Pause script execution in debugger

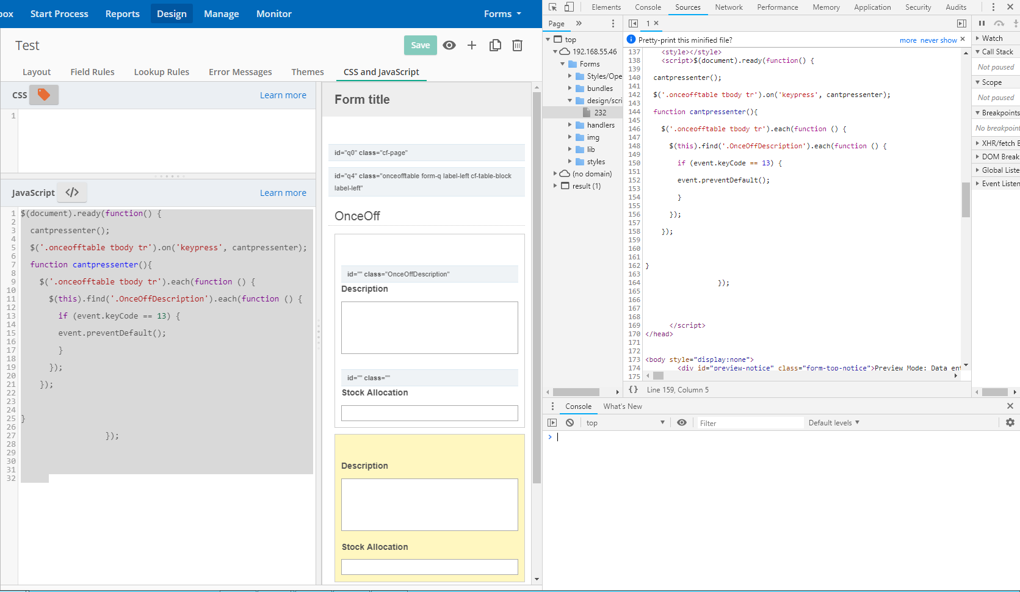coord(982,23)
